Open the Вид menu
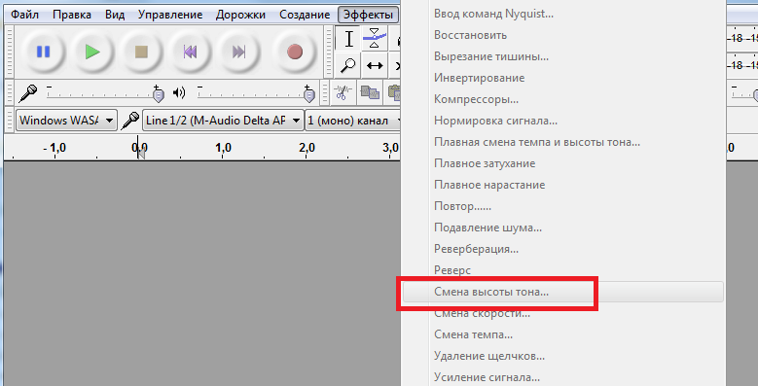758x386 pixels. [x=115, y=15]
